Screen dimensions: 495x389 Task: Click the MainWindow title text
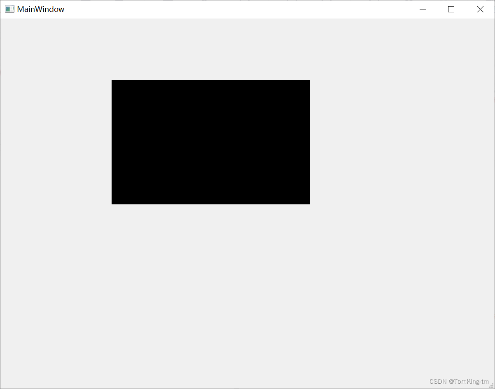(x=40, y=9)
